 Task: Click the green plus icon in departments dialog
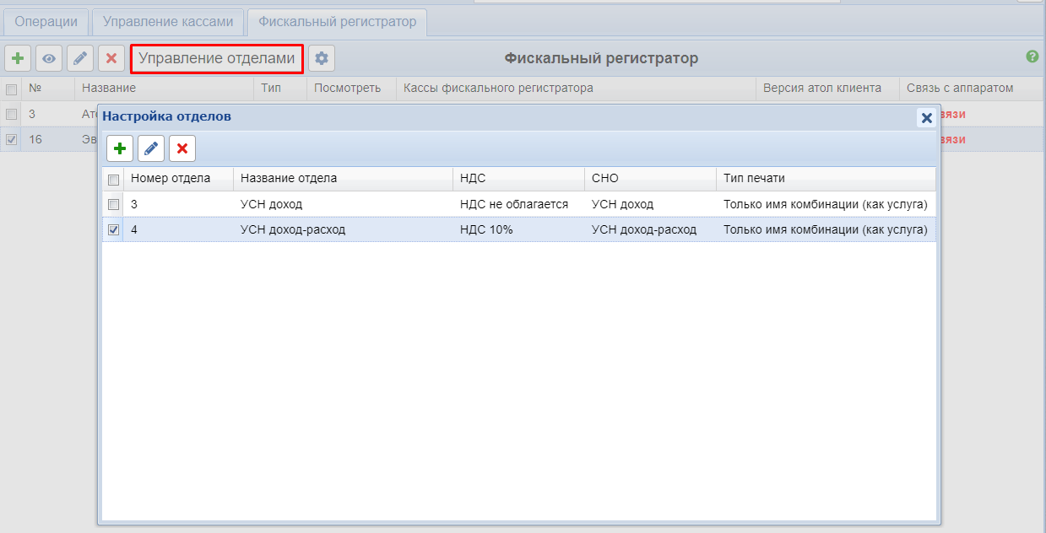pos(120,149)
